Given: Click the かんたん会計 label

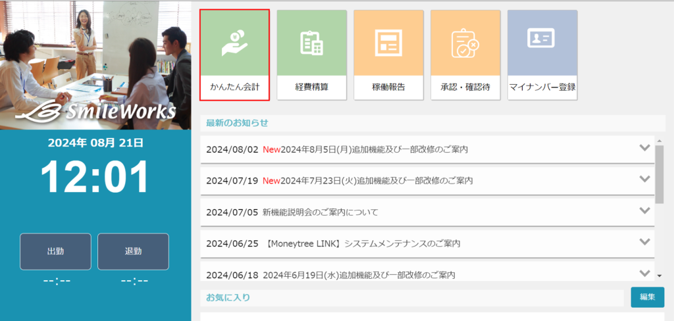Looking at the screenshot, I should tap(235, 87).
